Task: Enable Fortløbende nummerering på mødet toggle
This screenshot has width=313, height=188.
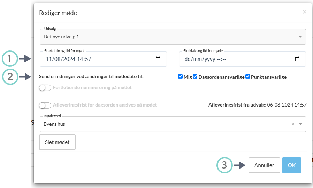Action: pyautogui.click(x=45, y=88)
